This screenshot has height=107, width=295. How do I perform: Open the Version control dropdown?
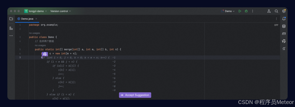pyautogui.click(x=61, y=11)
